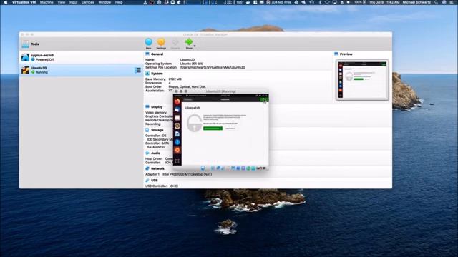The image size is (458, 257).
Task: Open the Files app in the Ubuntu dock
Action: (177, 118)
